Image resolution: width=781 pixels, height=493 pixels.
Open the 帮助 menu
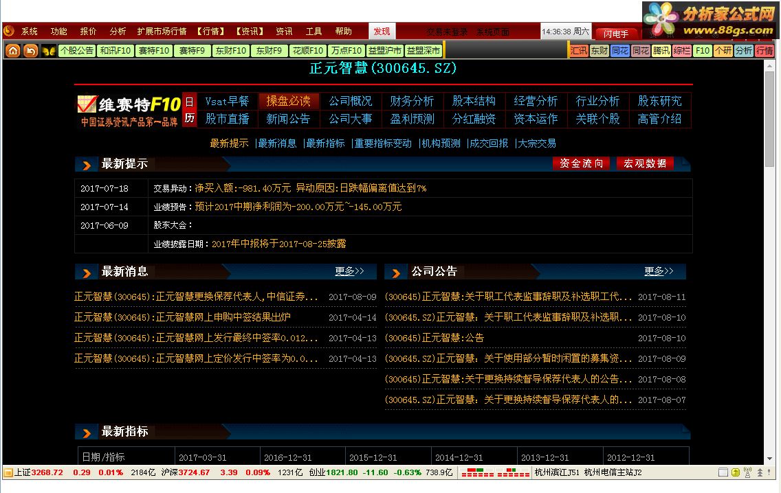tap(343, 32)
